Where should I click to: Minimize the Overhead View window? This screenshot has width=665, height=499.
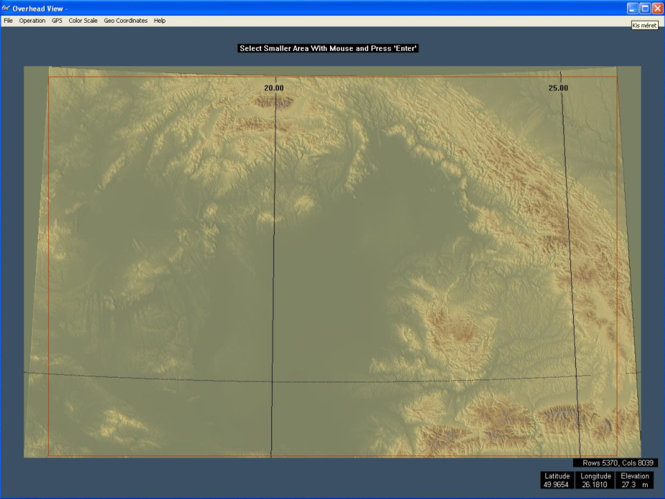tap(632, 8)
